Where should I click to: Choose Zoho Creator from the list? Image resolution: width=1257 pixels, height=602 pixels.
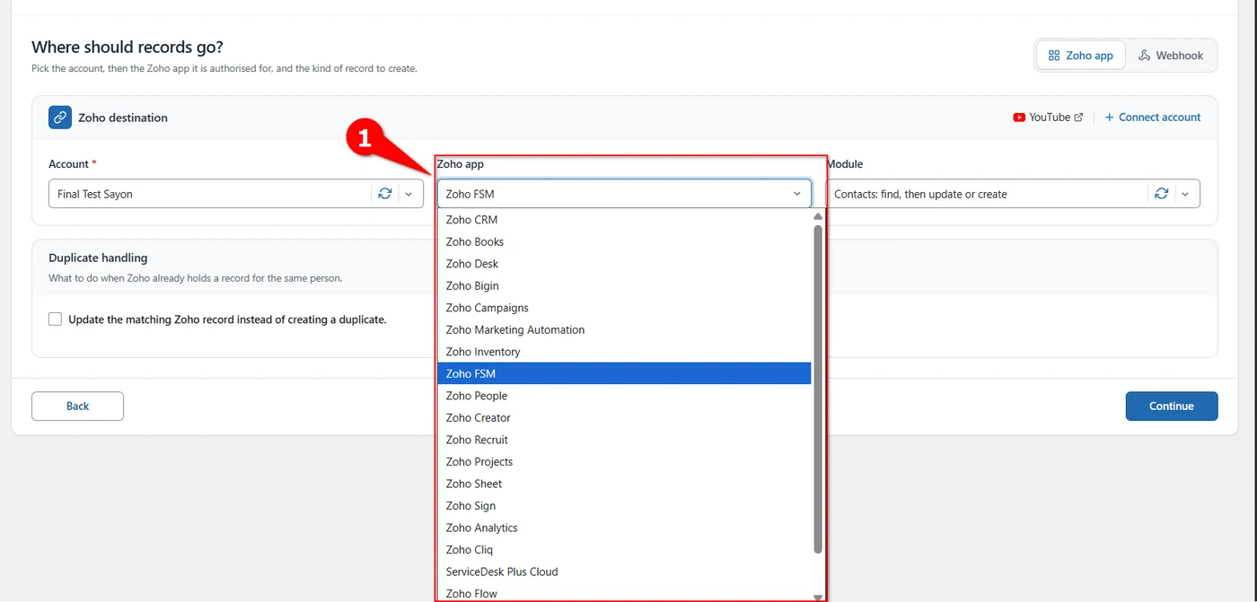point(624,418)
